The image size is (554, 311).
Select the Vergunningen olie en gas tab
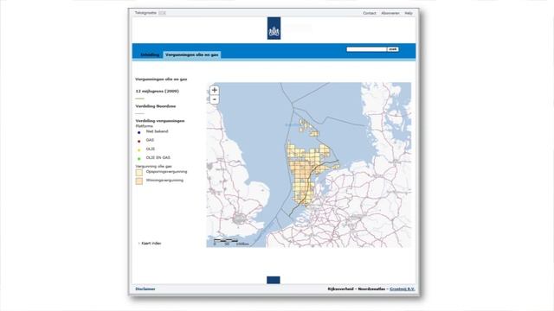tap(192, 54)
